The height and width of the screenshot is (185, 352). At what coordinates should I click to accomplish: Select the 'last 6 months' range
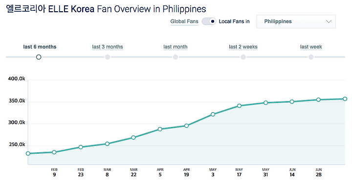coord(40,47)
